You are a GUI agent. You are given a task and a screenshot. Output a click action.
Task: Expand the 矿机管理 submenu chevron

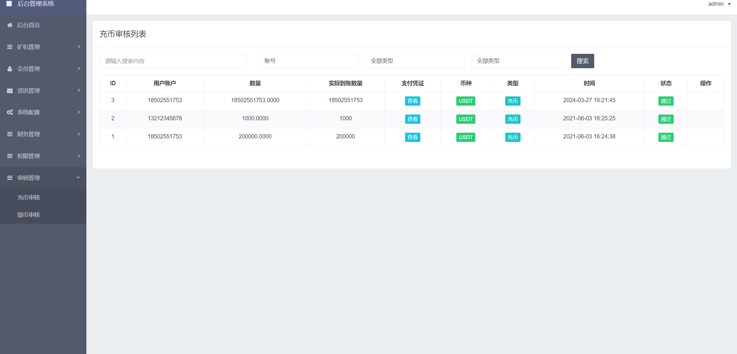tap(79, 47)
